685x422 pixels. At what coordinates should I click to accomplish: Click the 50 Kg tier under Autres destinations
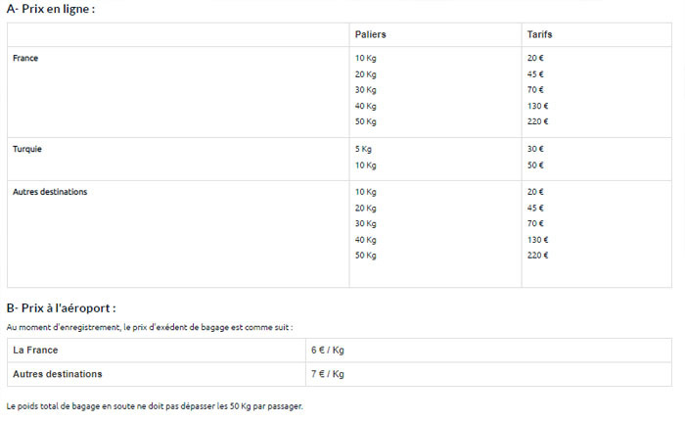click(365, 256)
